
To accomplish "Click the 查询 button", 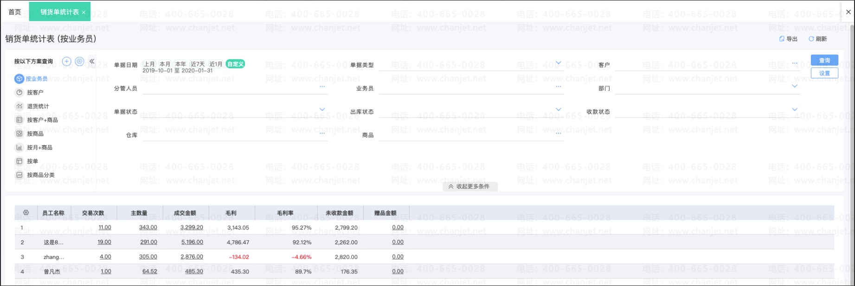I will click(824, 60).
